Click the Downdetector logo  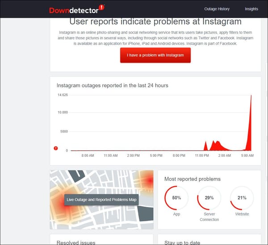click(77, 9)
